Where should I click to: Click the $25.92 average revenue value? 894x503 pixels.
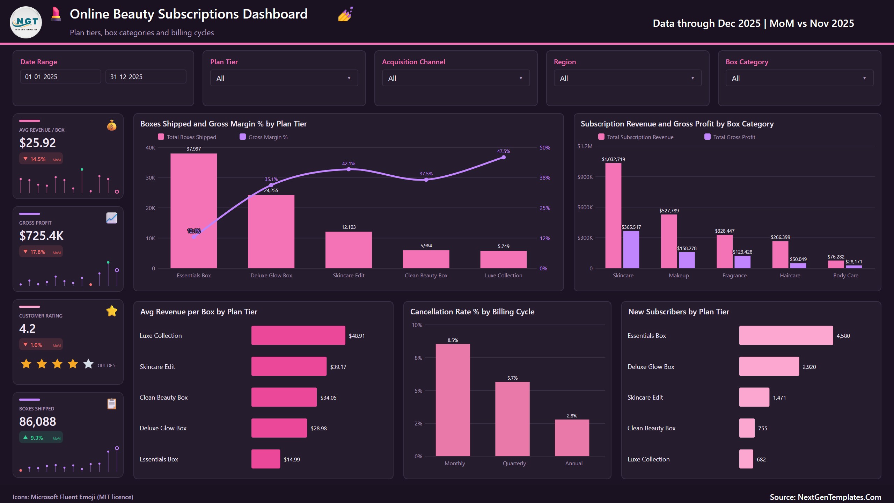pyautogui.click(x=37, y=143)
